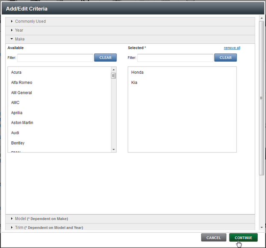Click the dialog vertical scrollbar thumb
266x248 pixels.
(261, 98)
